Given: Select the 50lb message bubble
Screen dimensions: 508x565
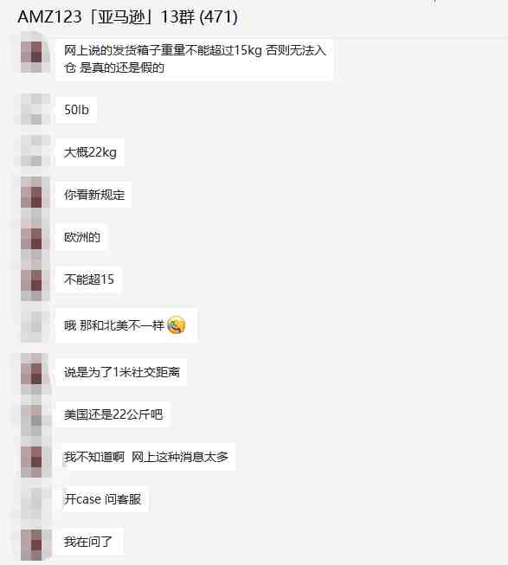Looking at the screenshot, I should click(76, 110).
